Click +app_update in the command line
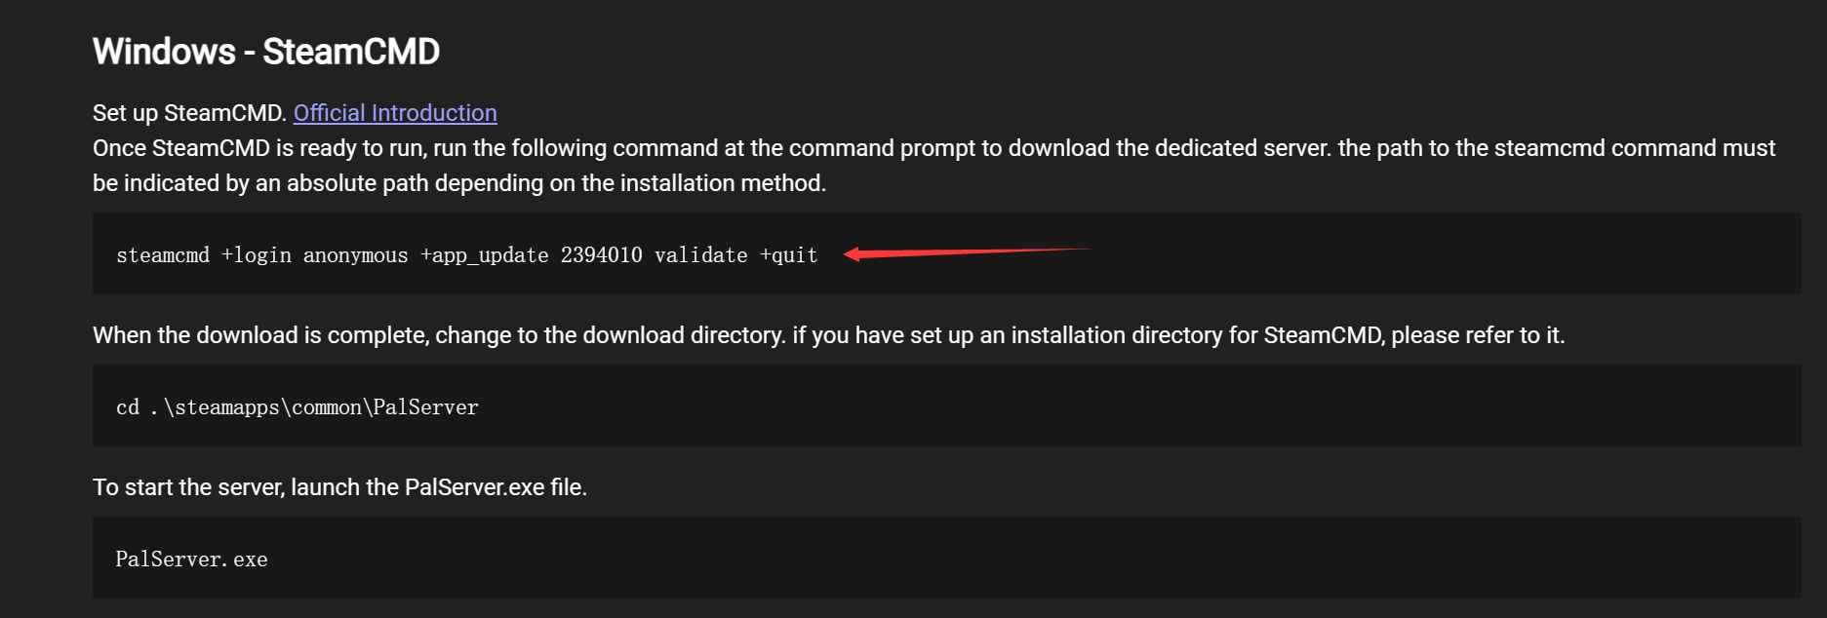The image size is (1827, 618). (x=485, y=255)
